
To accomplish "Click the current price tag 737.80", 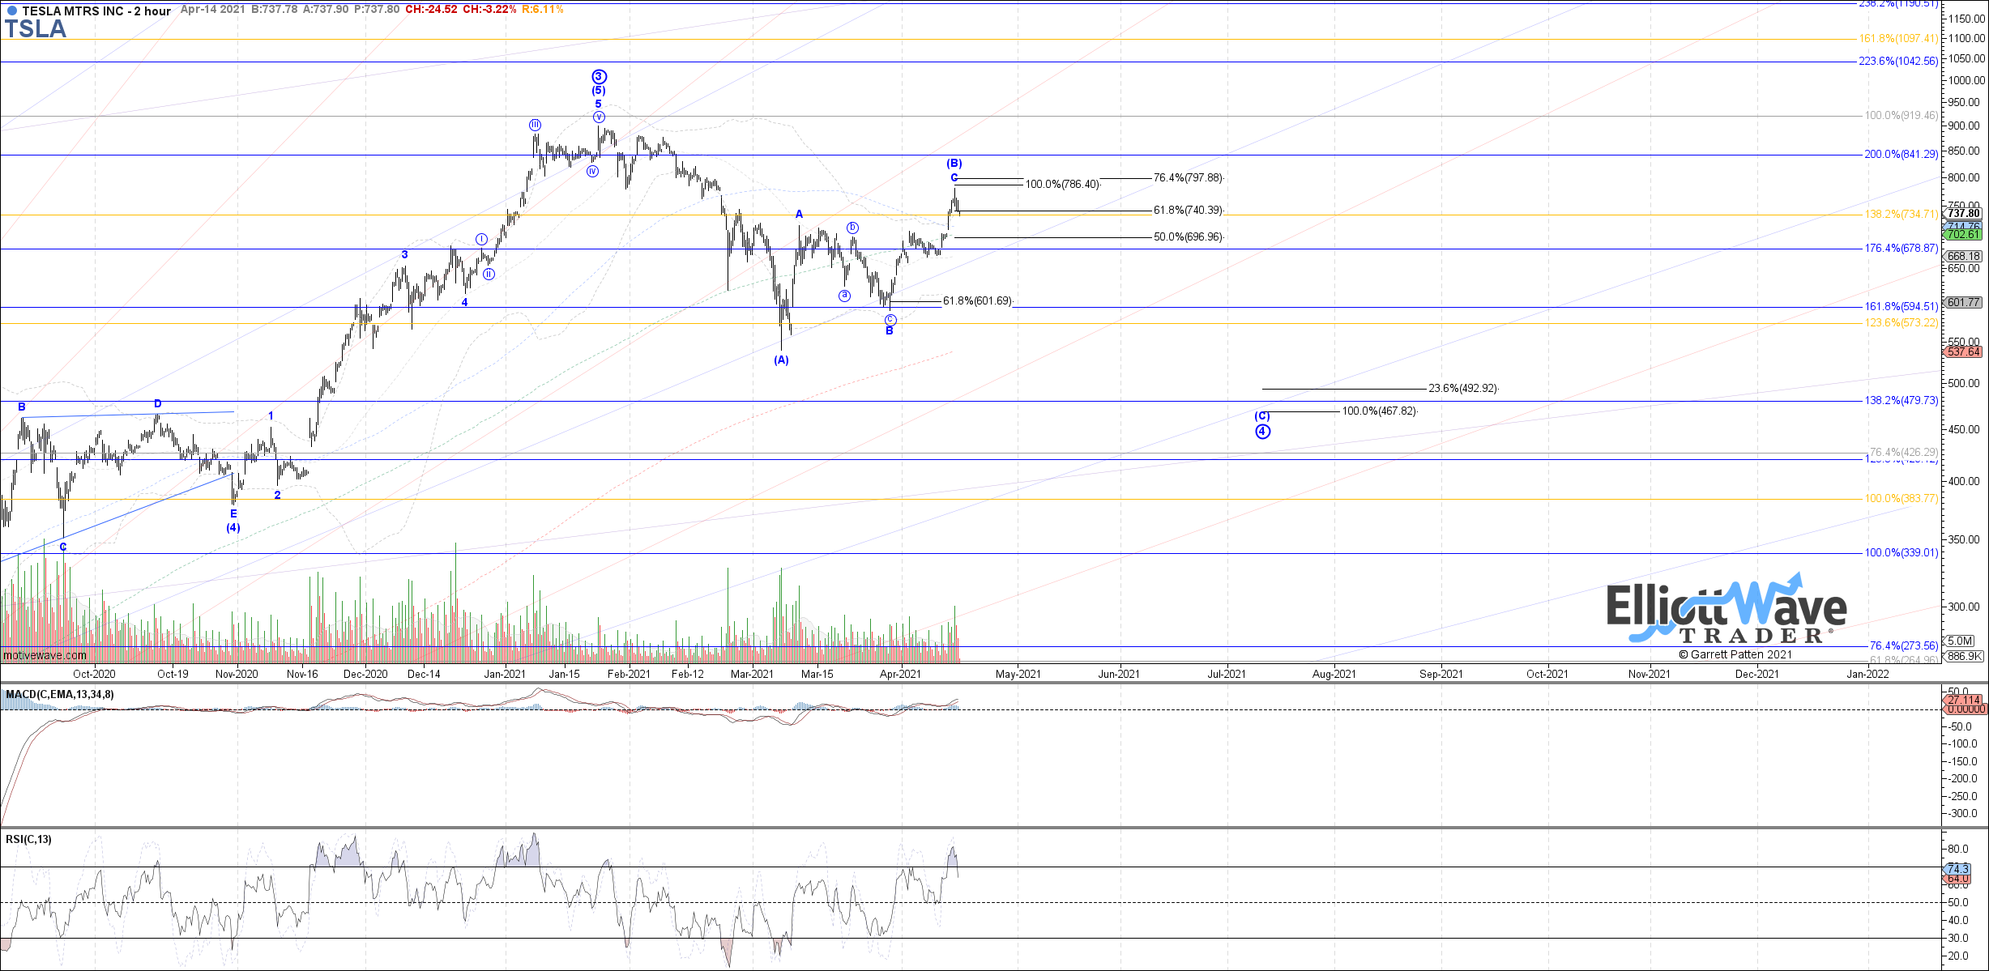I will (1964, 214).
